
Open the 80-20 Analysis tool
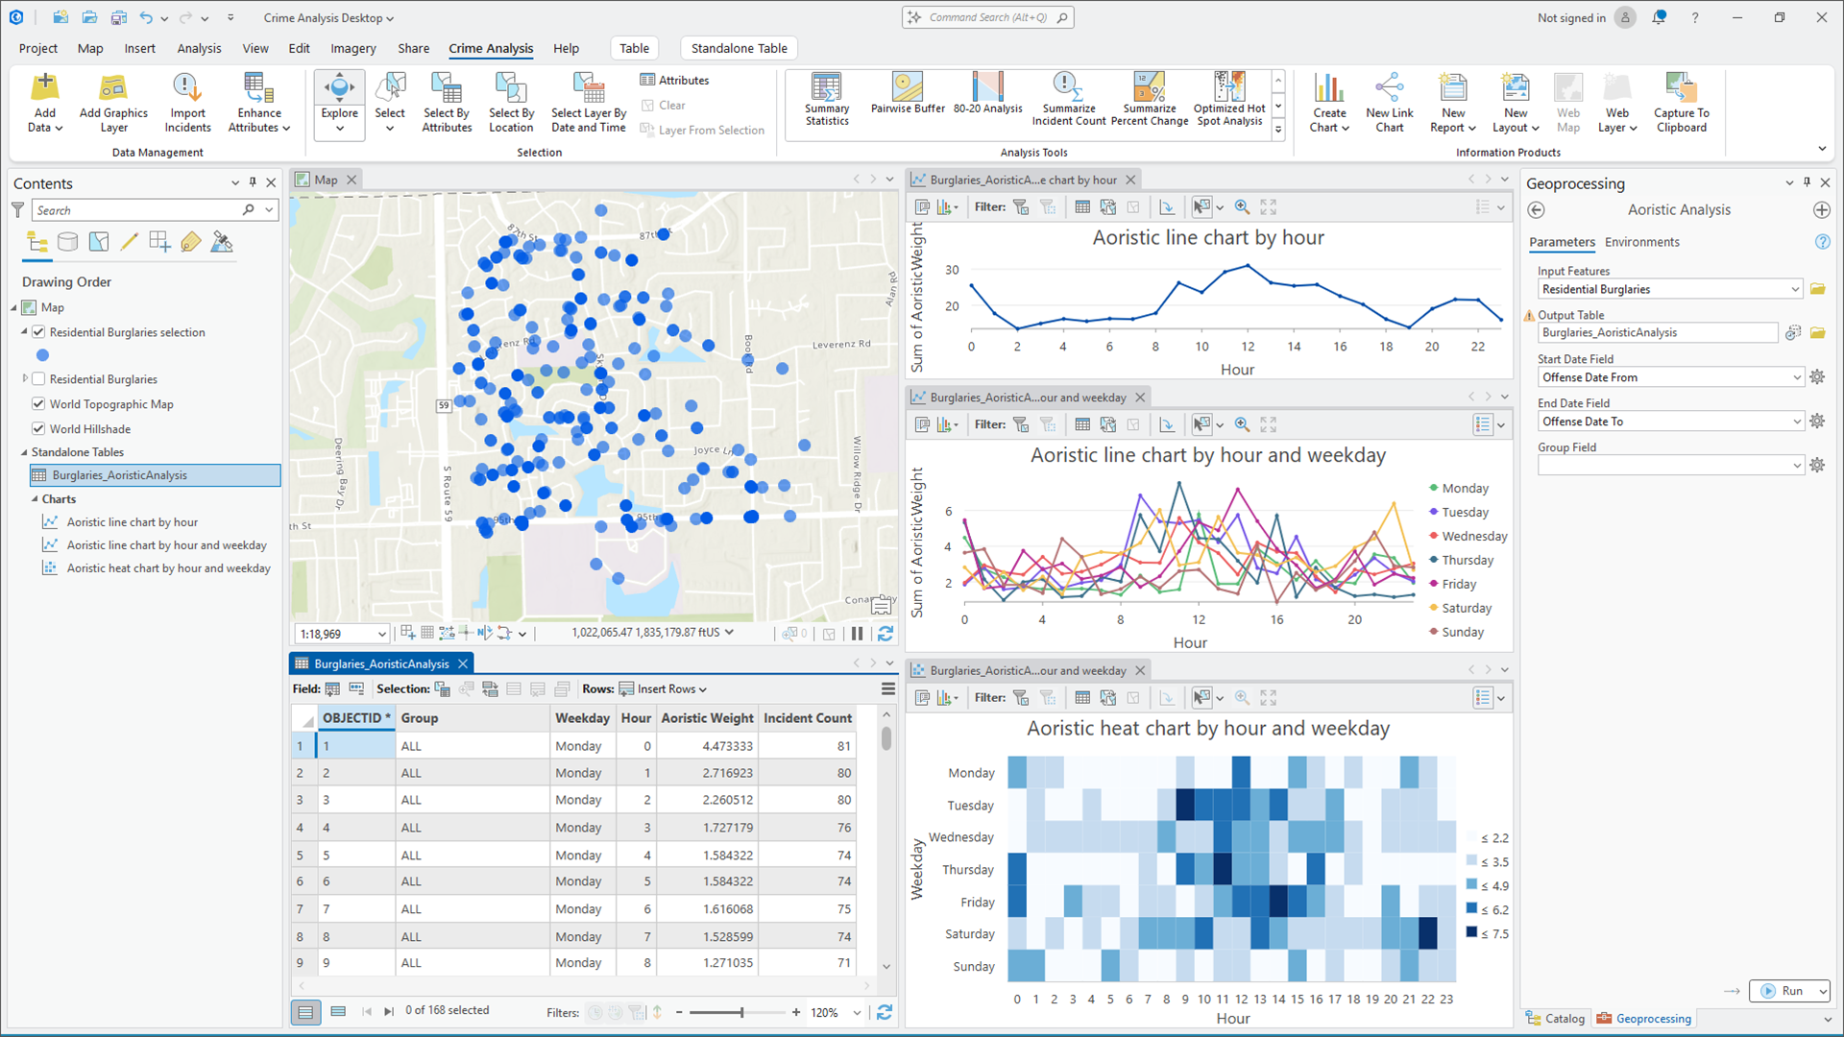pos(987,93)
